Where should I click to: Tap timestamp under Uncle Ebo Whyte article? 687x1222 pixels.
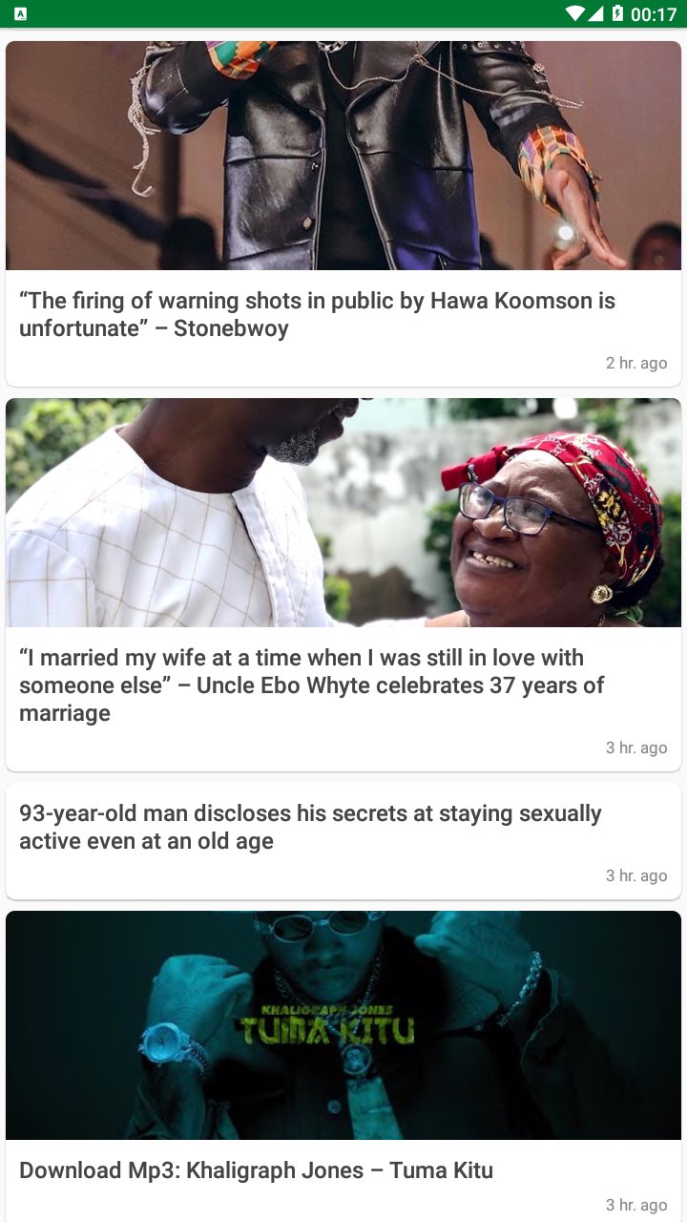coord(636,748)
